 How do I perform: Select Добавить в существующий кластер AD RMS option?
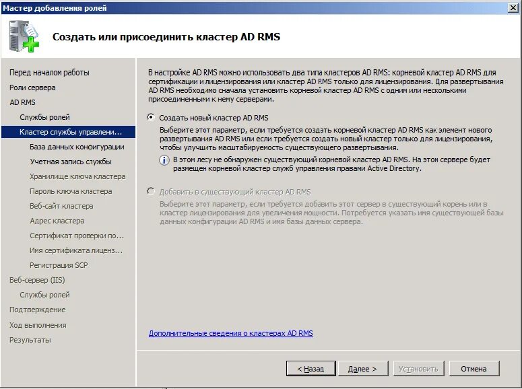[x=151, y=191]
